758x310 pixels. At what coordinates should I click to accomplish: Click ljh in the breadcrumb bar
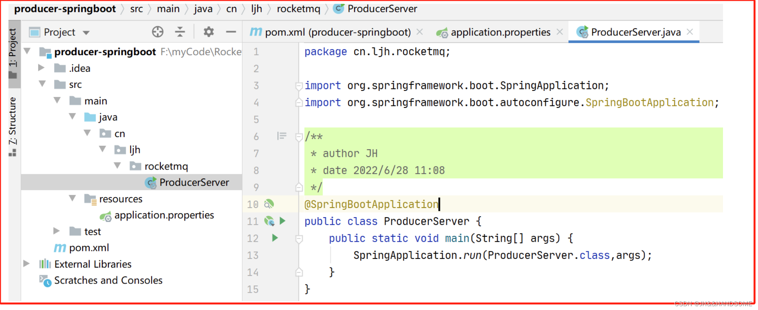coord(257,9)
